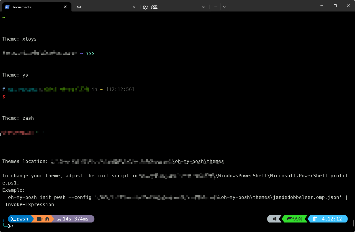This screenshot has height=232, width=355.
Task: Click the 14s 374ms execution time segment
Action: (x=73, y=219)
